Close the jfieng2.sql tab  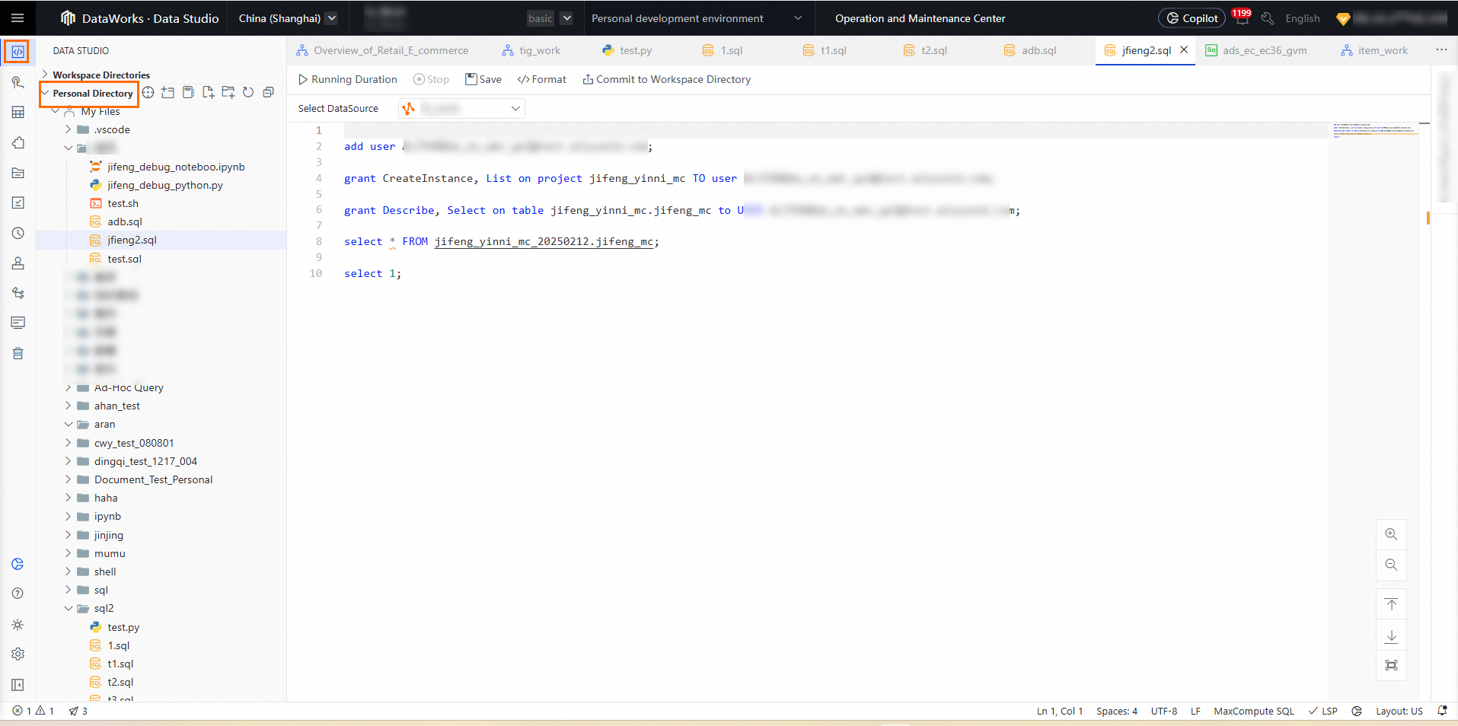1184,50
